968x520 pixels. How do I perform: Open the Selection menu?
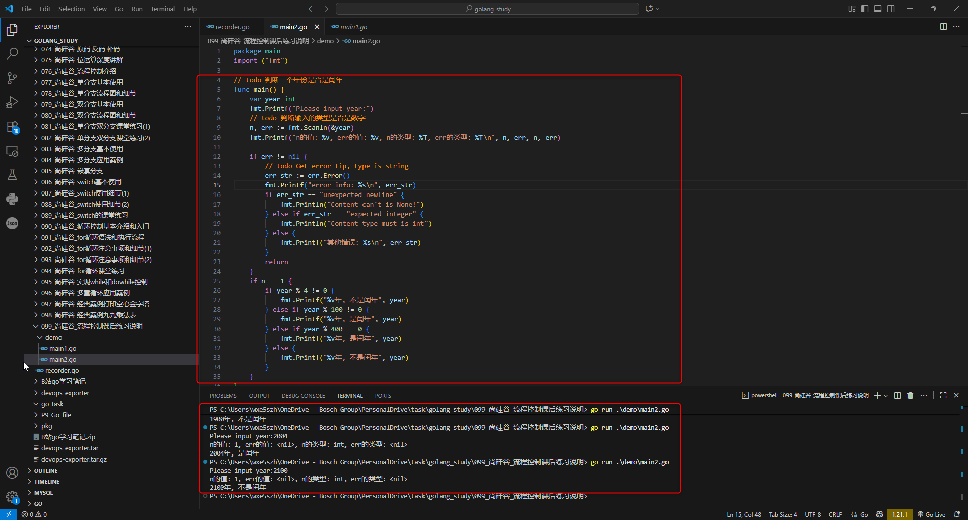(72, 9)
